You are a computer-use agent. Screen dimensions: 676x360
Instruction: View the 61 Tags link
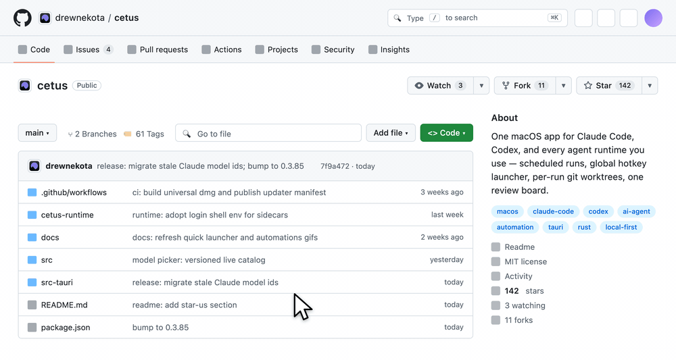point(144,134)
